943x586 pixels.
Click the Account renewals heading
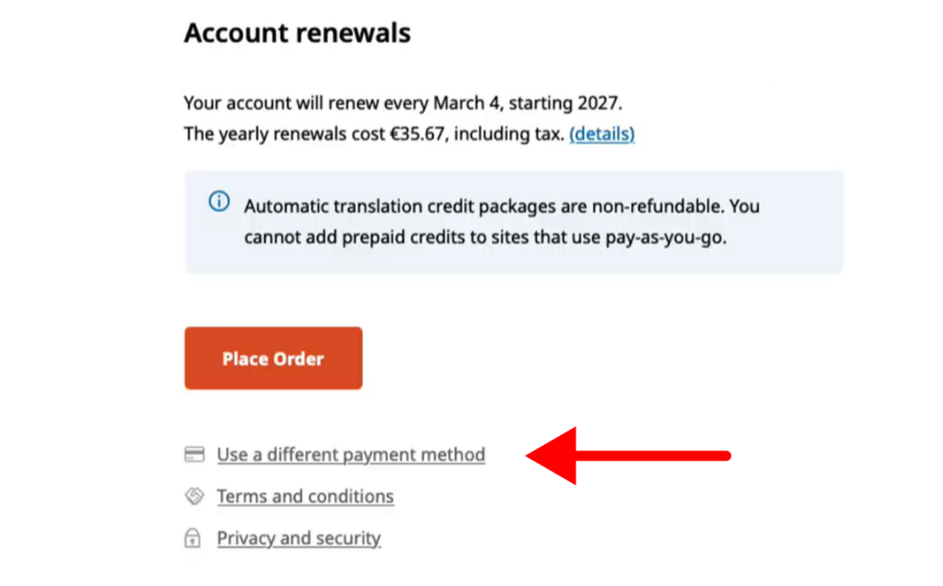(297, 32)
